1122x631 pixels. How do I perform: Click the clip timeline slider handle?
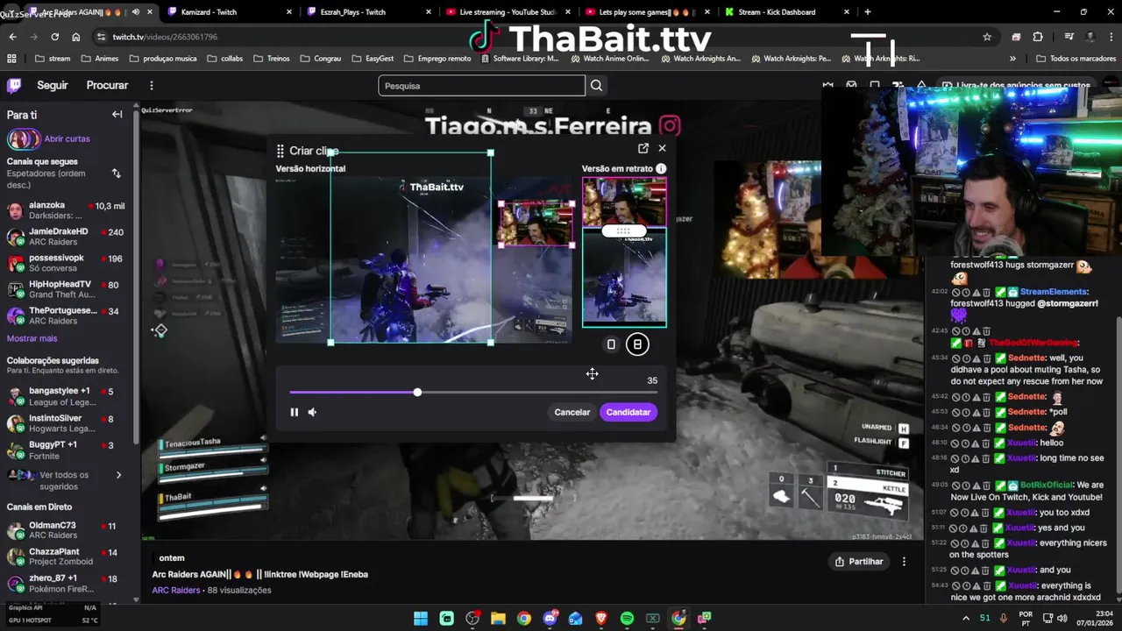[417, 392]
